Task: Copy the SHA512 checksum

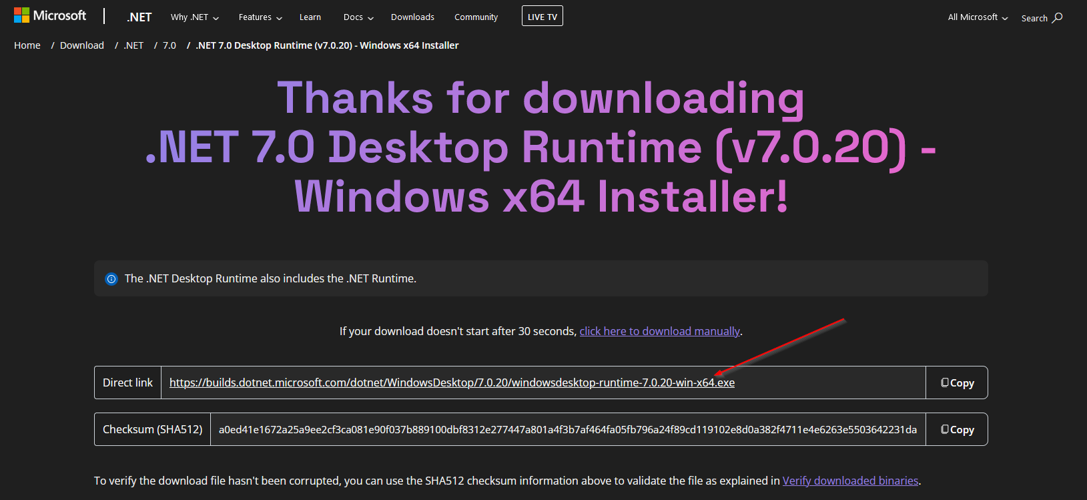Action: coord(957,429)
